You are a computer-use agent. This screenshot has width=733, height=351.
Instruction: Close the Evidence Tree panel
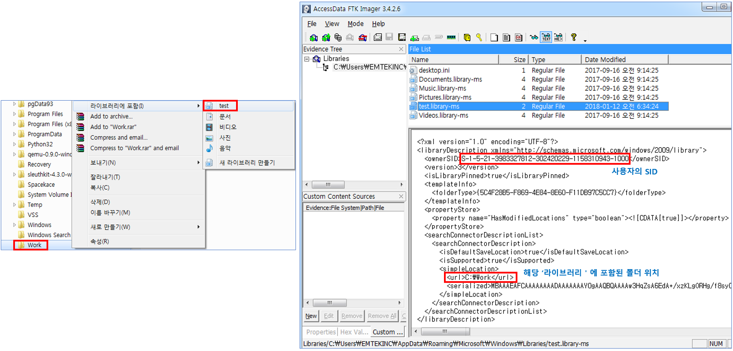pos(401,49)
